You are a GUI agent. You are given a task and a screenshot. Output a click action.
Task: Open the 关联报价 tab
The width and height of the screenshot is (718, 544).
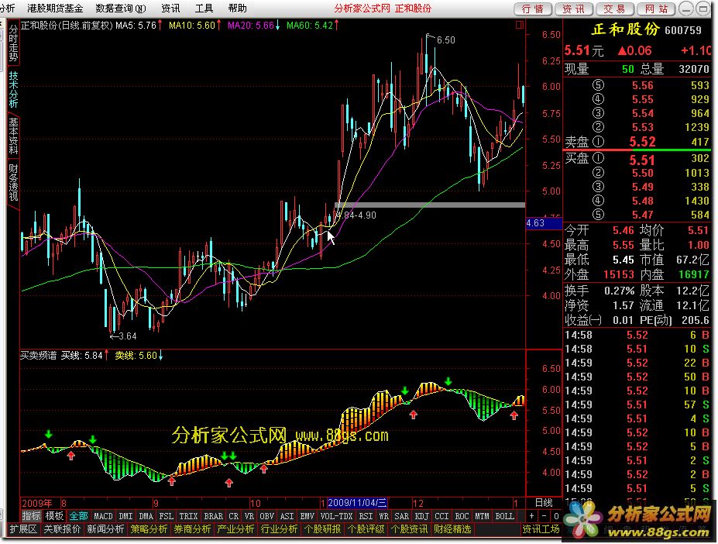click(x=62, y=529)
